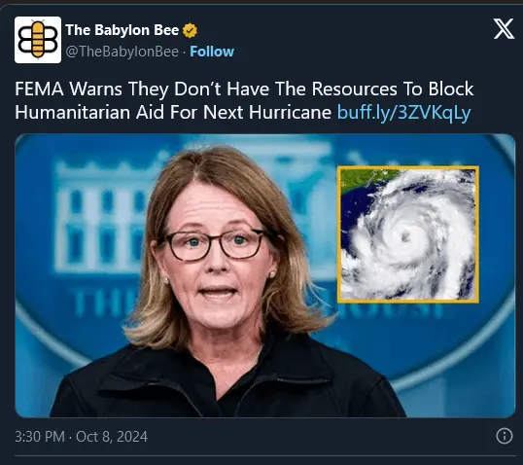Follow The Babylon Bee account
The width and height of the screenshot is (523, 465).
pyautogui.click(x=212, y=52)
